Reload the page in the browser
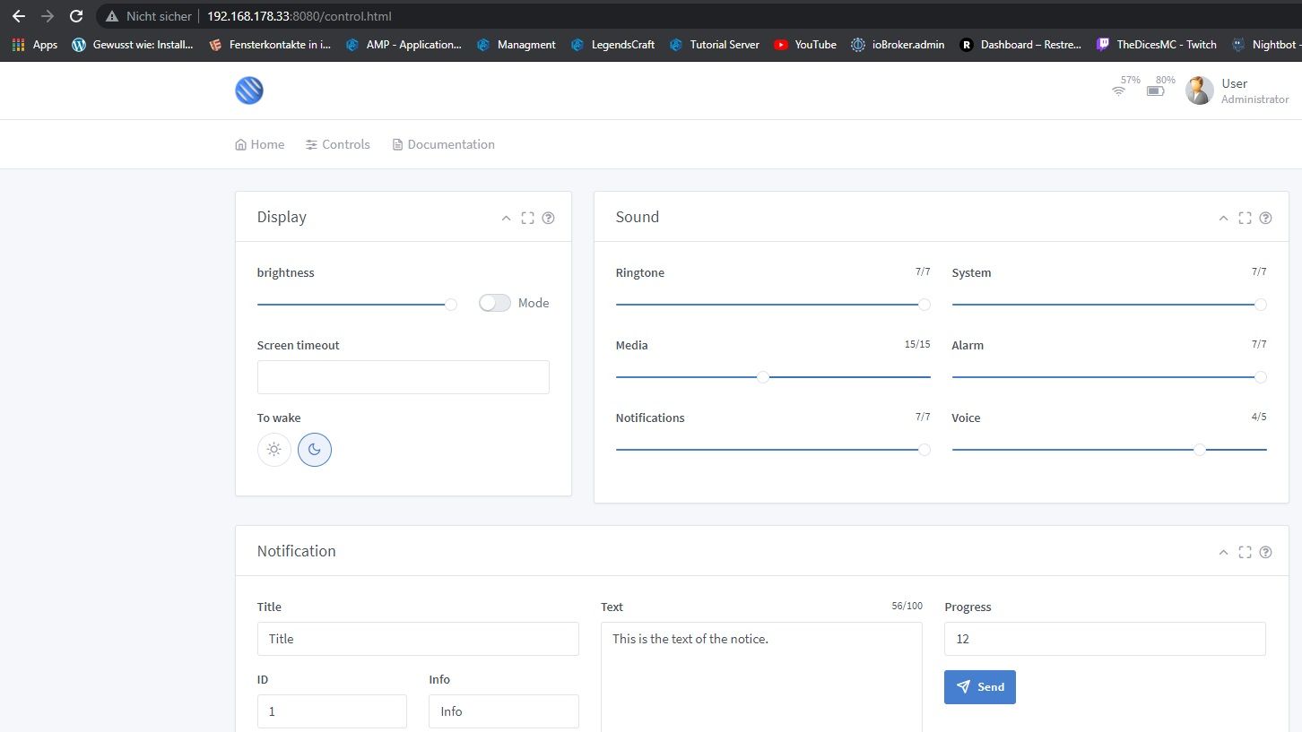The width and height of the screenshot is (1302, 732). click(x=76, y=16)
